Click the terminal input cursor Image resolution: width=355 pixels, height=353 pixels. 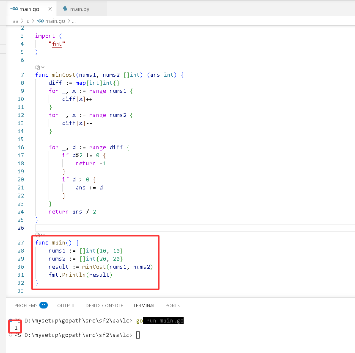point(138,335)
